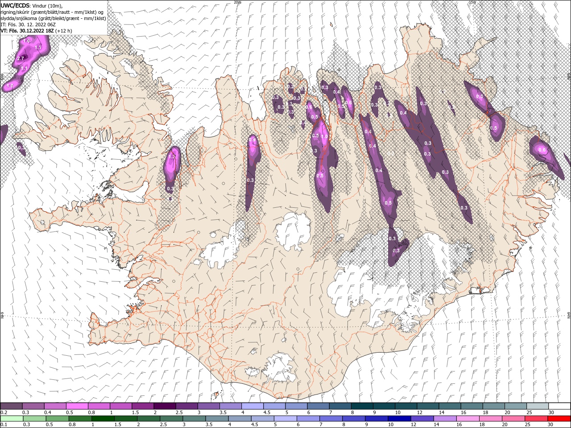Click top-row legend swatch between 0.2 and 0.3

(11, 406)
